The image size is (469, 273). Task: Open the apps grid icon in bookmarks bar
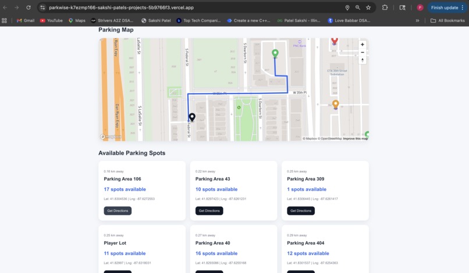4,20
